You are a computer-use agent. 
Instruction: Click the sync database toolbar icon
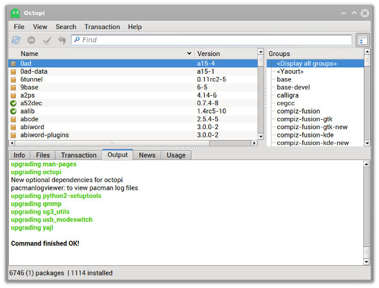[16, 40]
